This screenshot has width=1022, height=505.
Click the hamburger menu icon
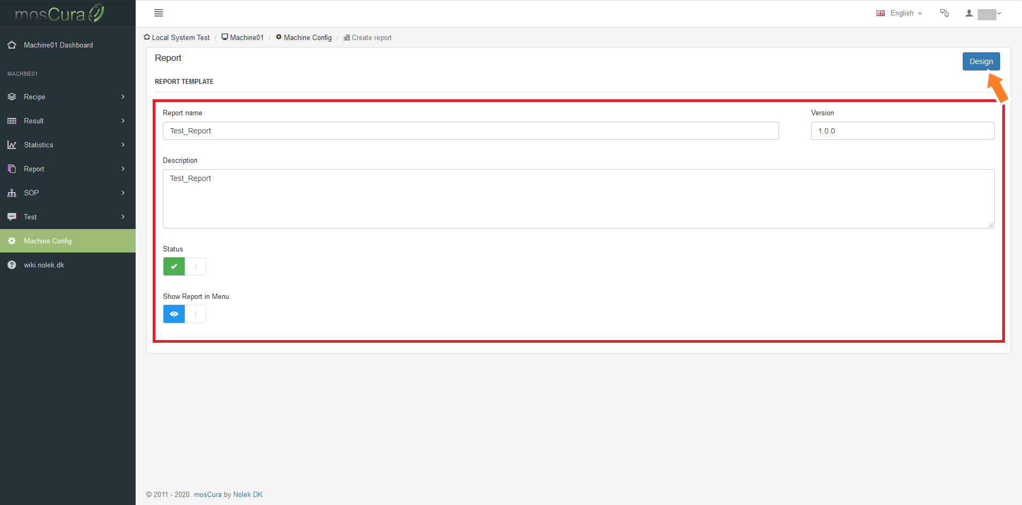tap(159, 13)
